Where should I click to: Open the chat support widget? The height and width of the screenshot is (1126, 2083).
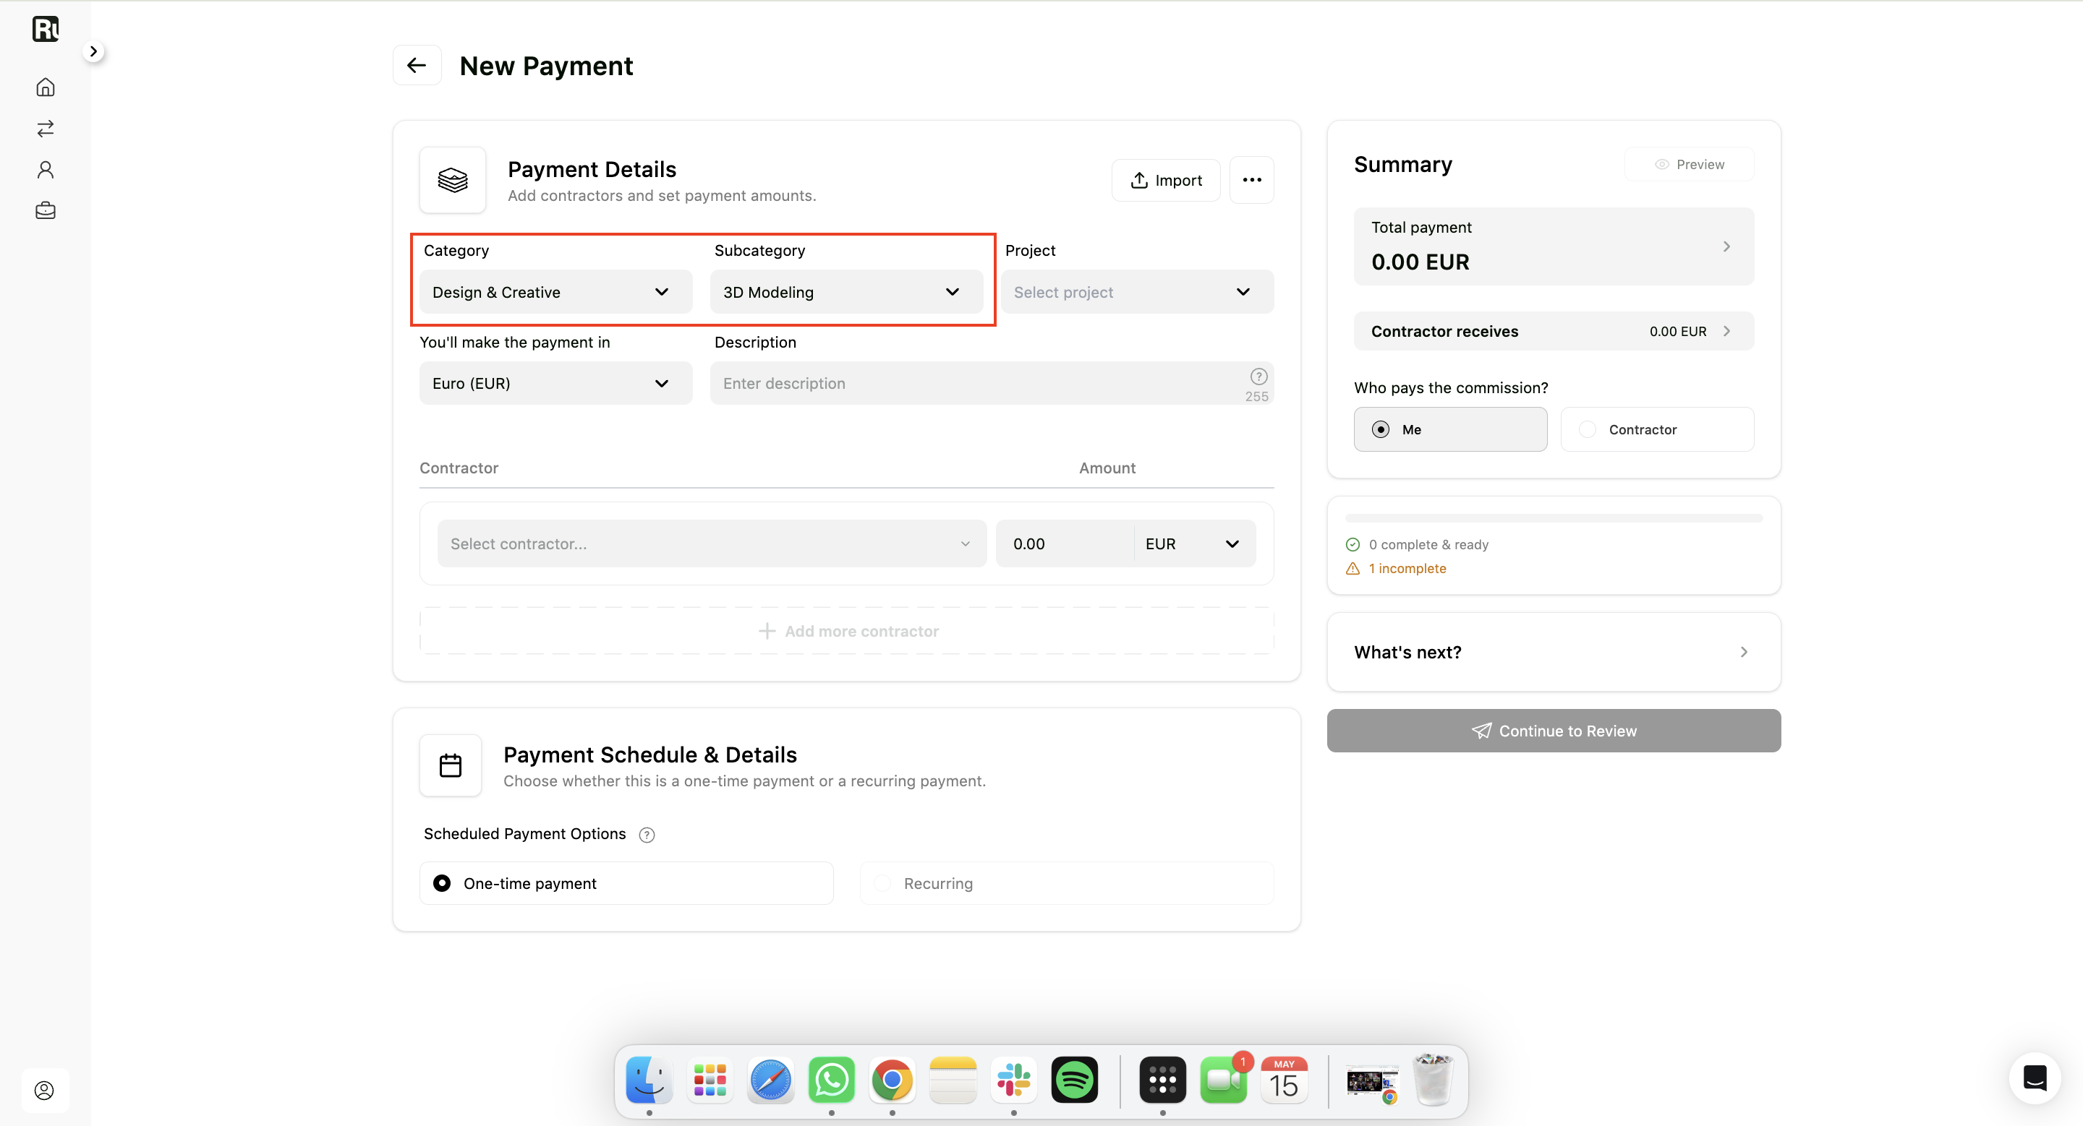point(2035,1078)
